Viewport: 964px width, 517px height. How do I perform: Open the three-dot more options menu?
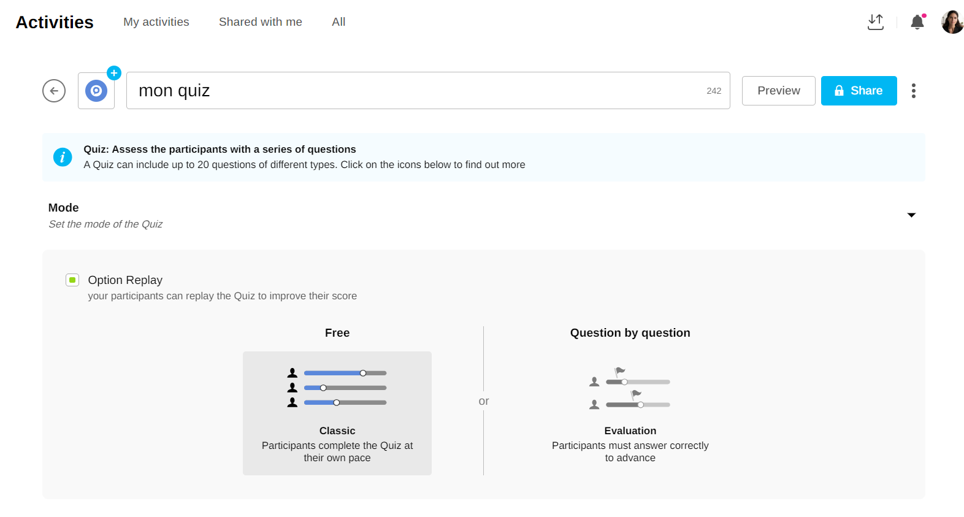click(x=914, y=91)
